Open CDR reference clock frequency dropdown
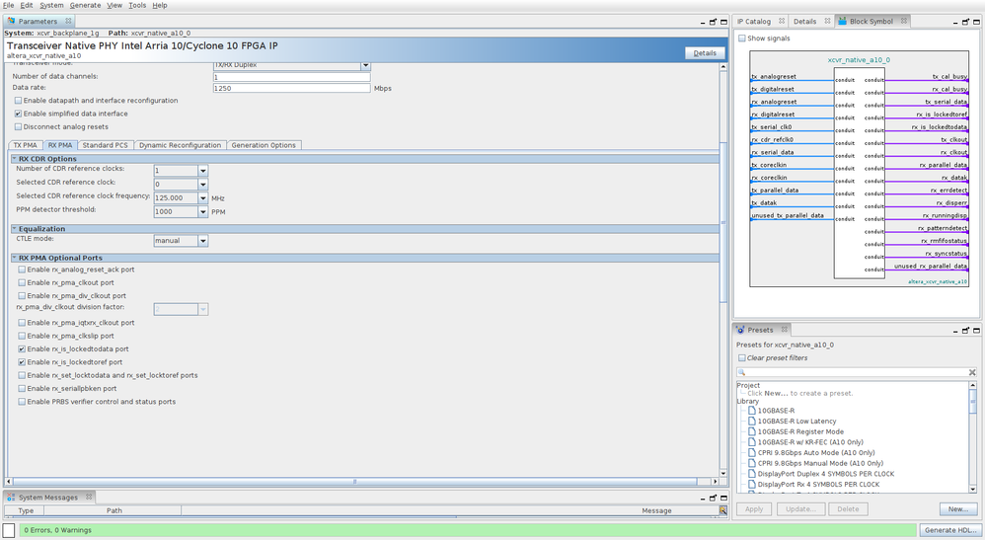The width and height of the screenshot is (985, 540). (x=203, y=198)
